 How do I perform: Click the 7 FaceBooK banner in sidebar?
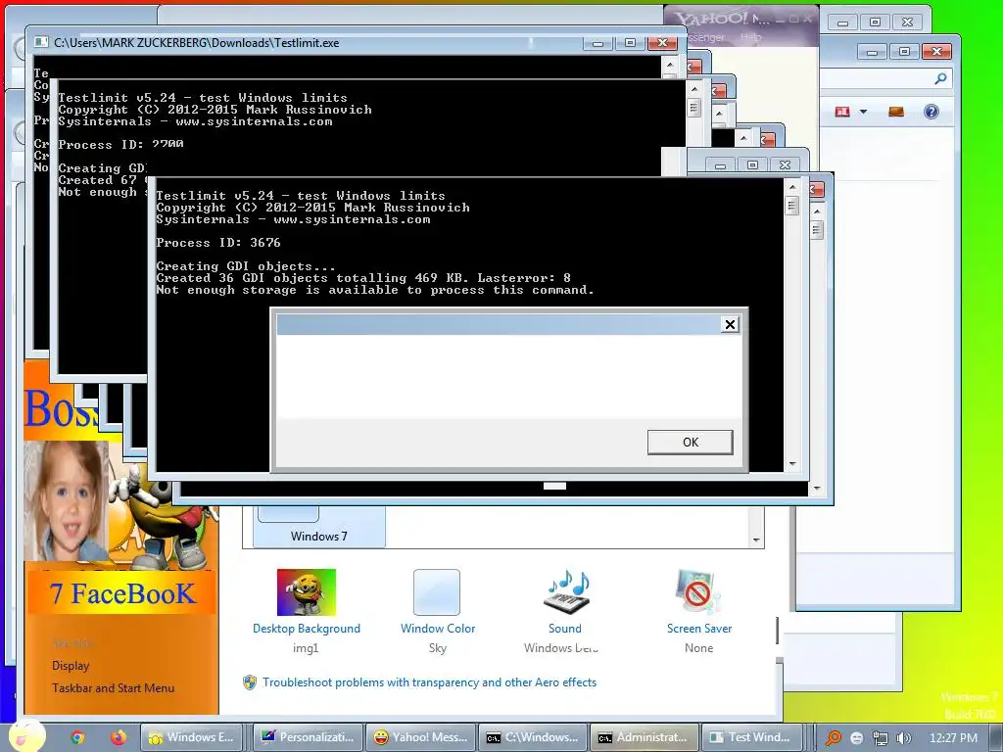click(x=122, y=593)
